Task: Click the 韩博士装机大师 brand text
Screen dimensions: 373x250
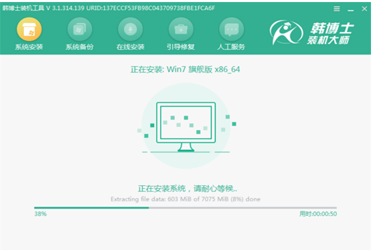Action: click(330, 33)
